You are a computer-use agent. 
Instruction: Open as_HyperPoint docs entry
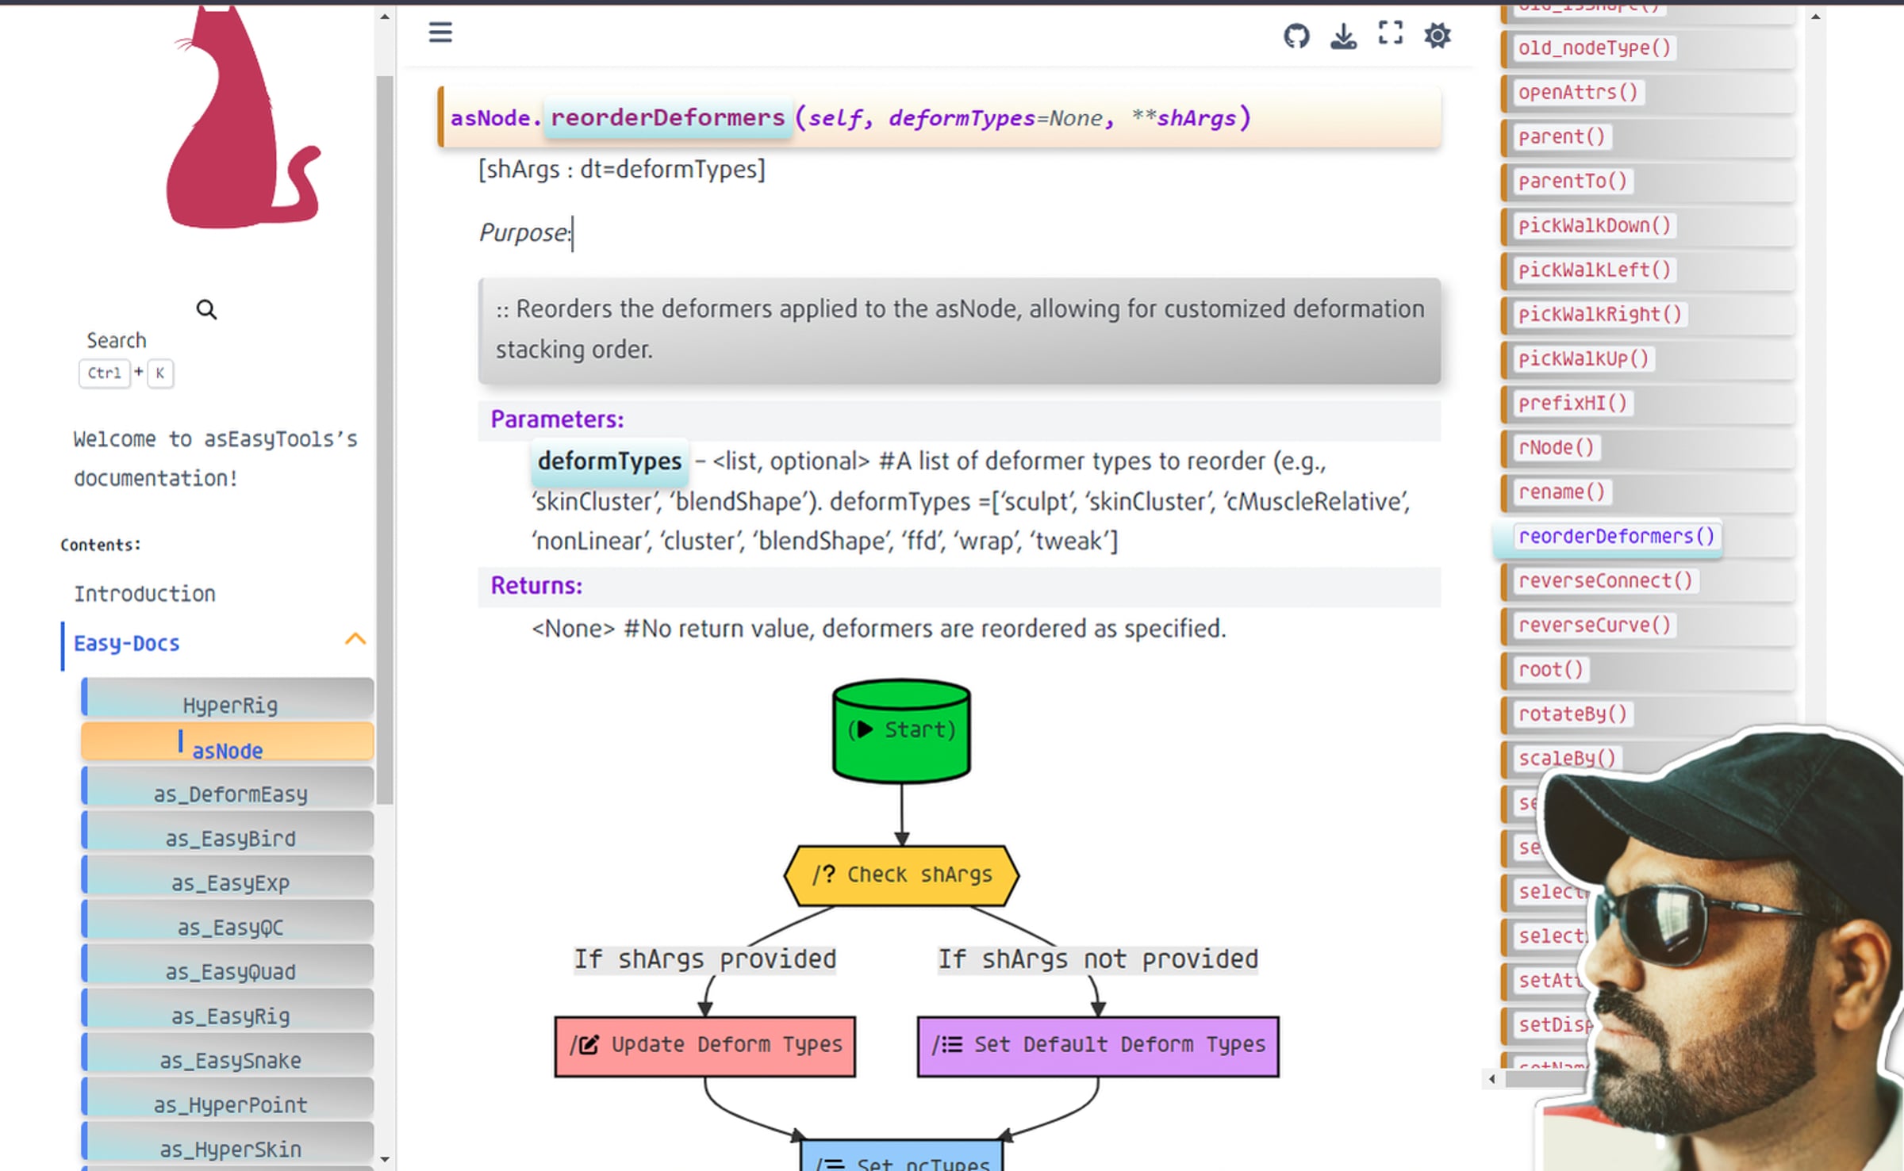(x=228, y=1099)
